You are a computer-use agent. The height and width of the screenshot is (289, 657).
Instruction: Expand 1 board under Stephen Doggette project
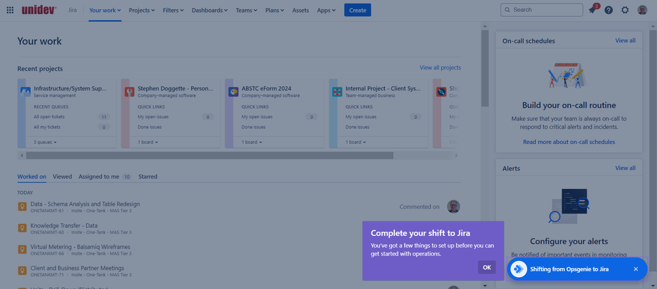click(x=149, y=142)
